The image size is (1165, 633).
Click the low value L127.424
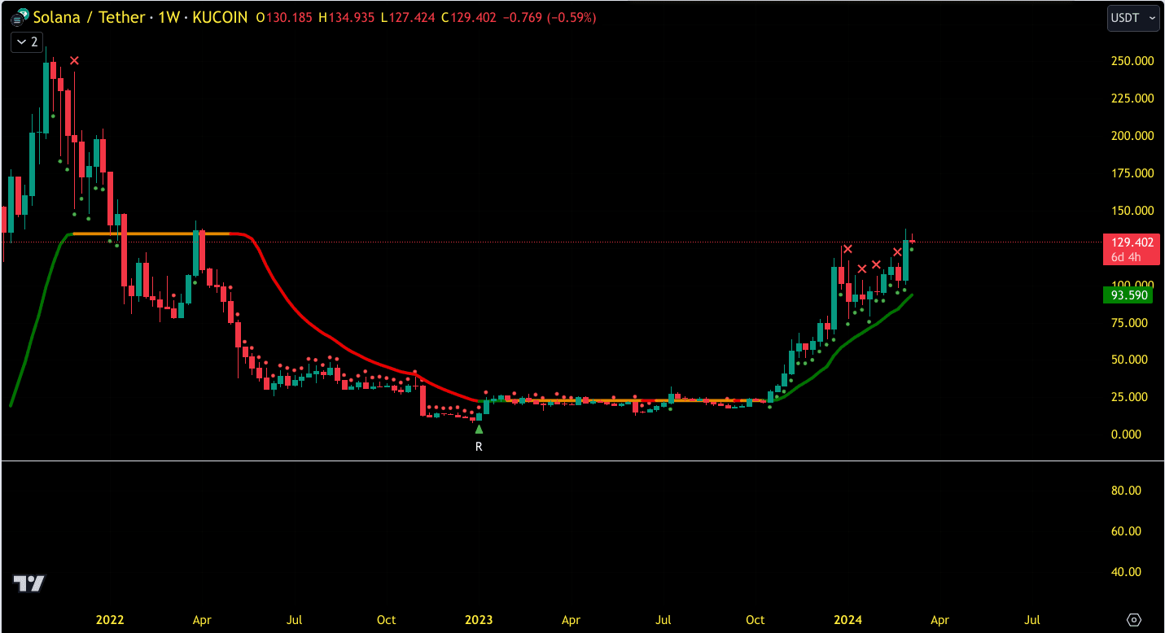point(406,17)
